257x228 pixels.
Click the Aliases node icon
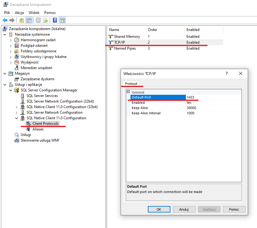click(x=28, y=129)
